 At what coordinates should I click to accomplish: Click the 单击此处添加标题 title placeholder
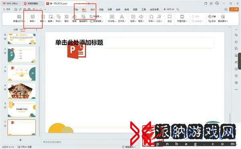point(135,43)
